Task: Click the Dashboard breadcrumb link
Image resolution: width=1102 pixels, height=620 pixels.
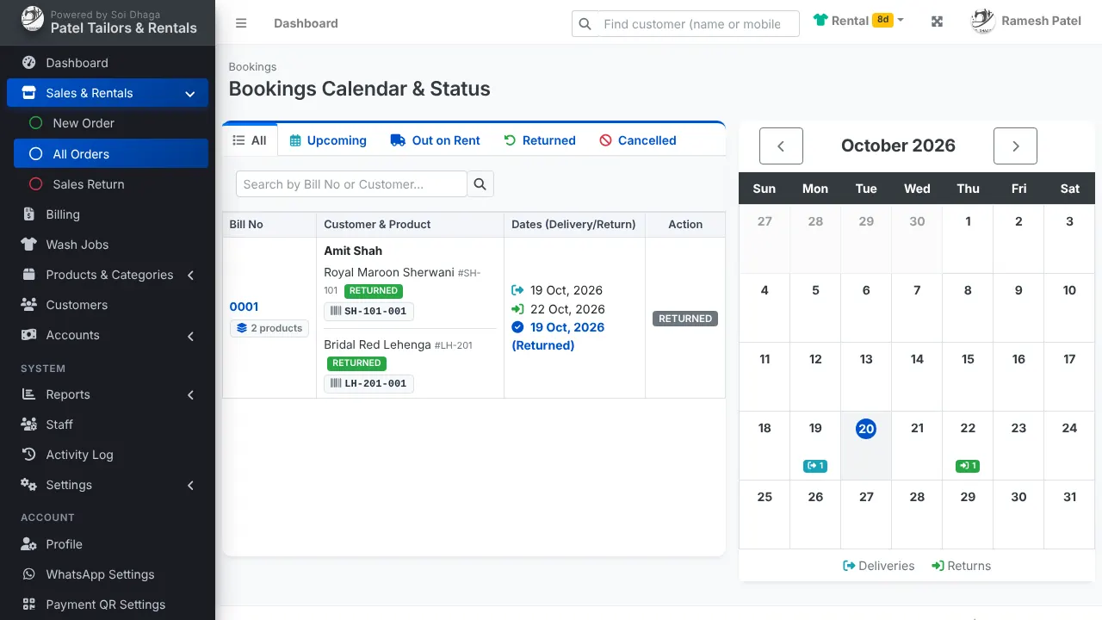Action: pos(306,23)
